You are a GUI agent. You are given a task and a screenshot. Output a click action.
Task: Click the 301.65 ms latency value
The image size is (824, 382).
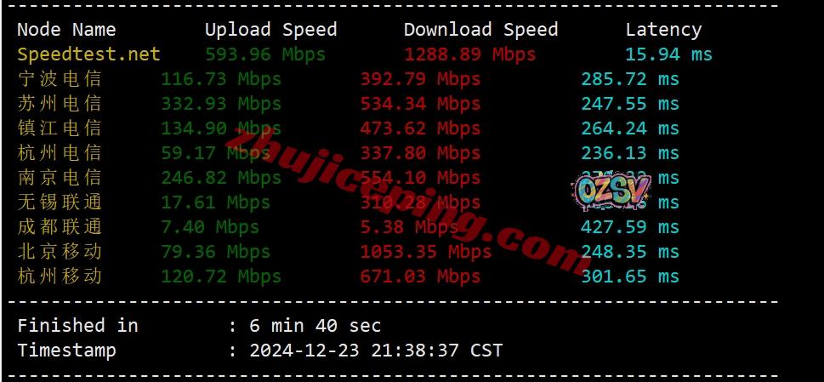pyautogui.click(x=630, y=277)
